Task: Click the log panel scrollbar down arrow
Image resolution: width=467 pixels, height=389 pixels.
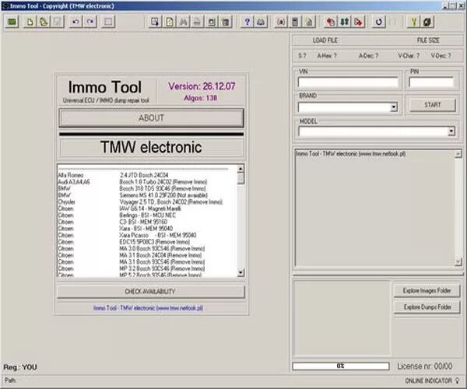Action: (458, 261)
